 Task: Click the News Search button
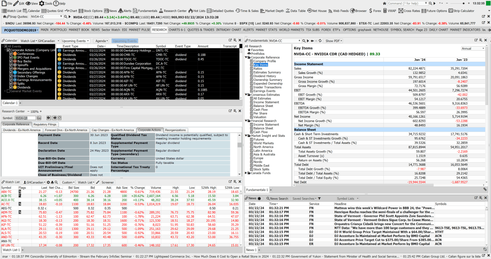coord(279,199)
